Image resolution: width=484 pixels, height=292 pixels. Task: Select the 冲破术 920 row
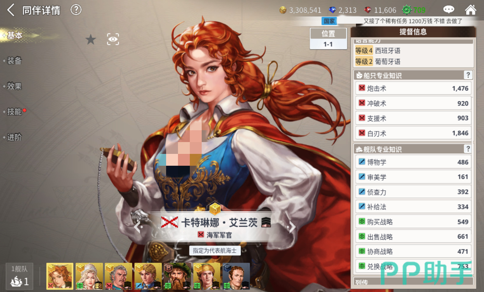tap(413, 103)
